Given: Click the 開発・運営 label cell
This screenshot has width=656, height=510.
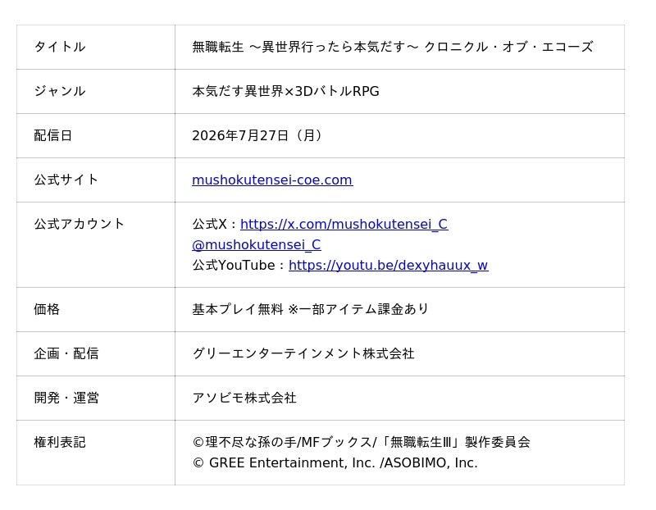Looking at the screenshot, I should click(96, 398).
